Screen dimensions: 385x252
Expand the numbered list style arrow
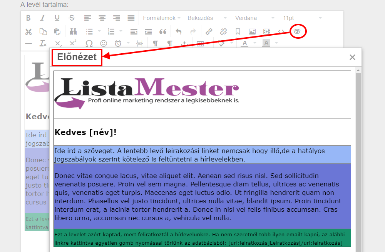(121, 31)
